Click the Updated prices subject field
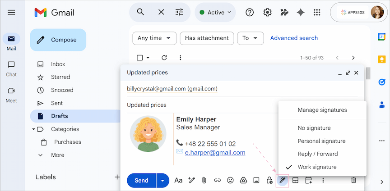Screen dimensions: 390x191 147,105
